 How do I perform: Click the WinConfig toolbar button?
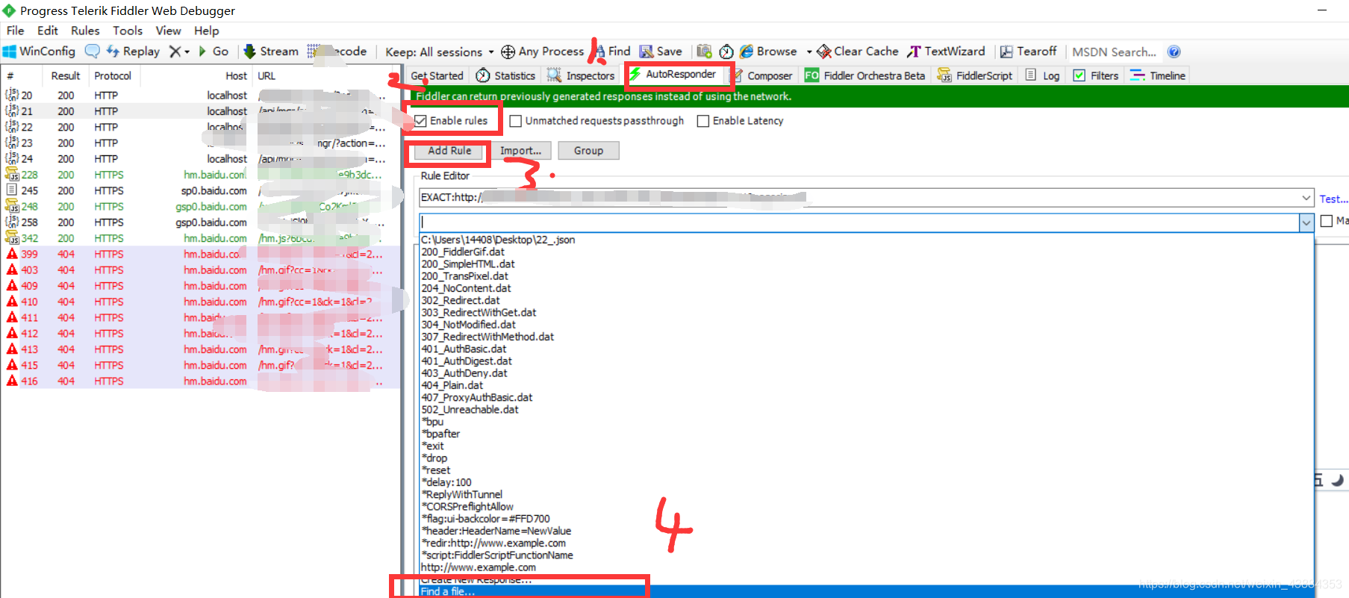pos(39,52)
